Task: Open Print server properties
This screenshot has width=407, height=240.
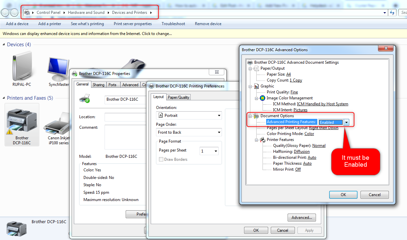Action: tap(133, 24)
